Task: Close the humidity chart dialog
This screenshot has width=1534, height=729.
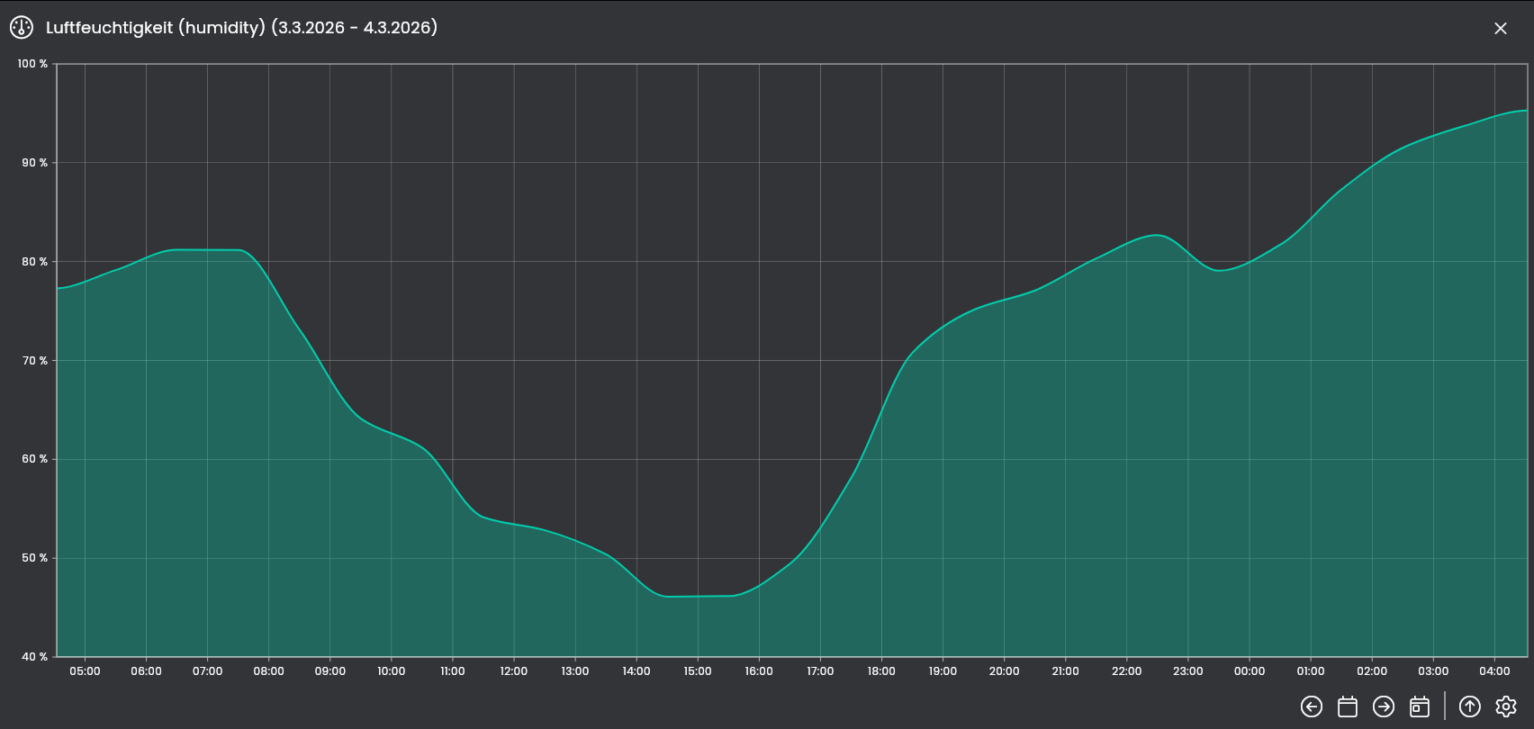Action: (1501, 29)
